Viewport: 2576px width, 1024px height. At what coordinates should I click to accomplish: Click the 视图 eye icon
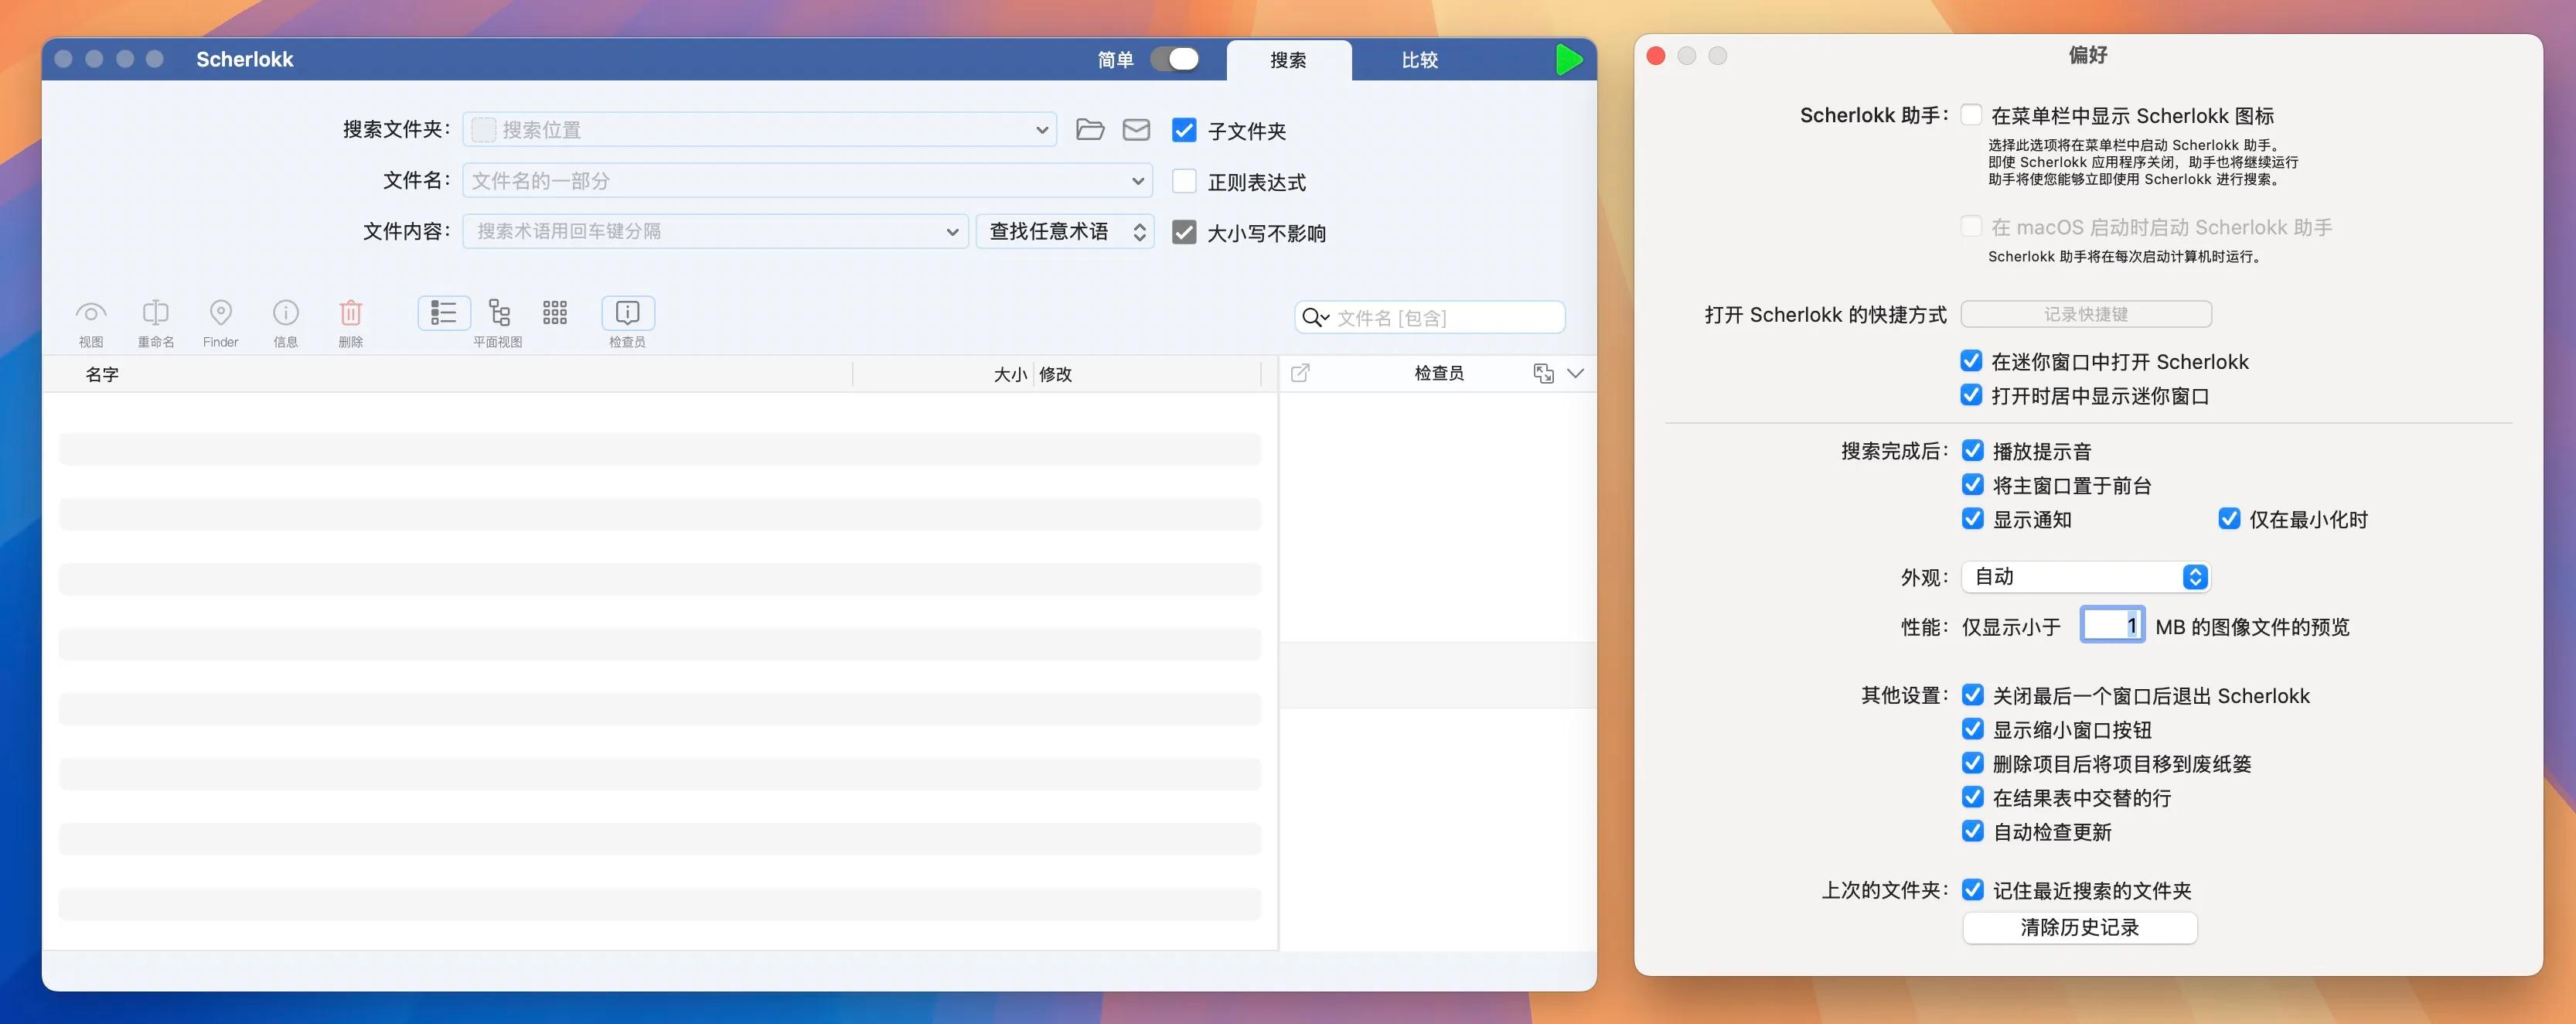coord(91,314)
